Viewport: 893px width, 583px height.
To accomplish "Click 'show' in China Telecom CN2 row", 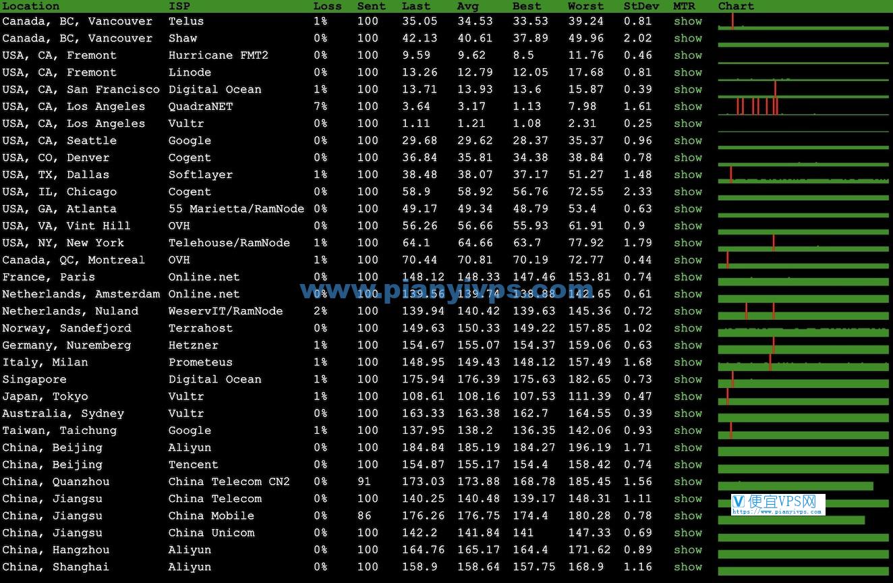I will click(x=688, y=481).
